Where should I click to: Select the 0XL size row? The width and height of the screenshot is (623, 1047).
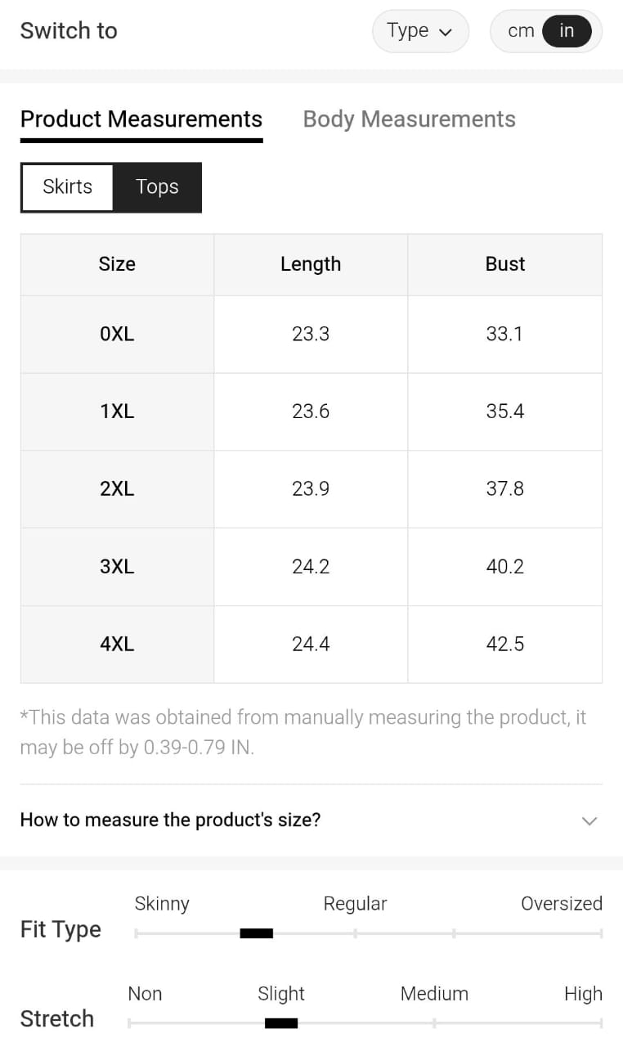117,334
